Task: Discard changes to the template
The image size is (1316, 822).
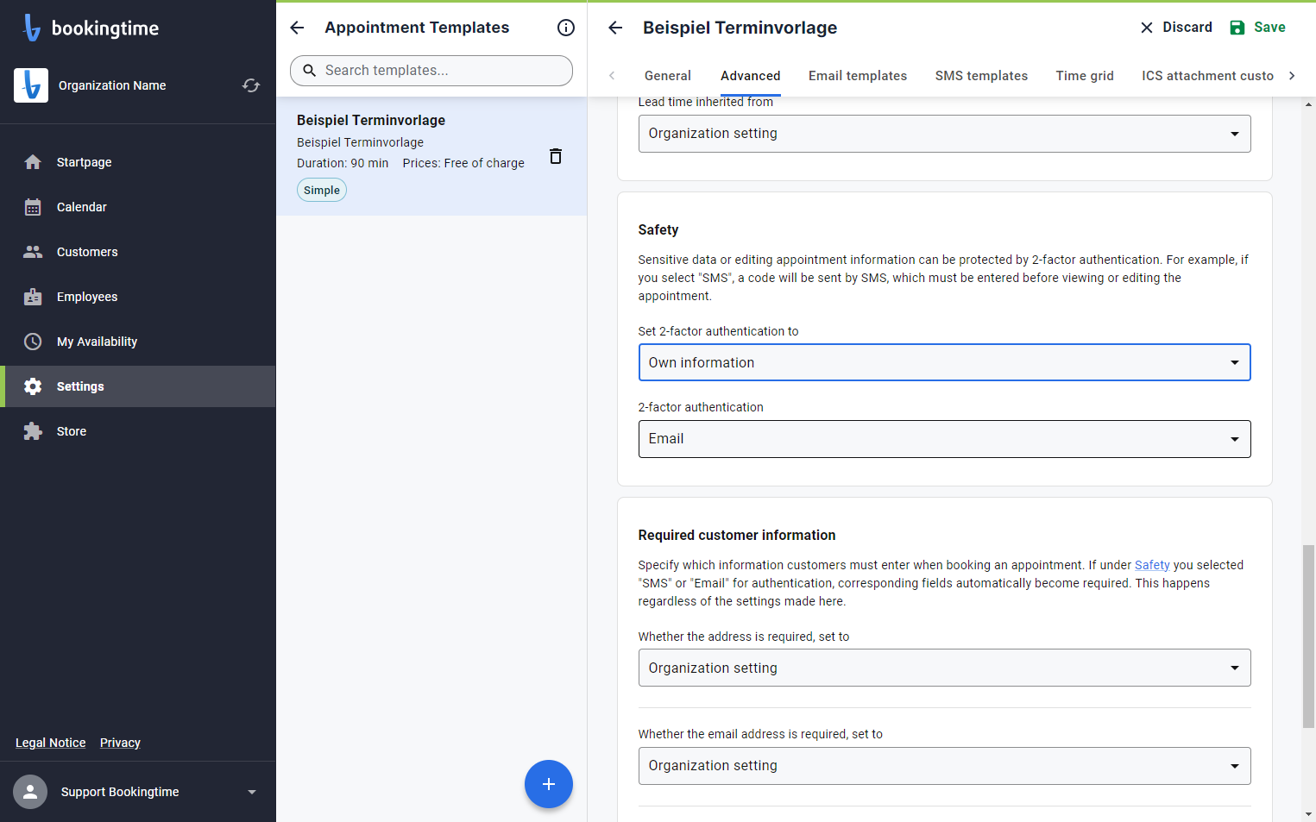Action: 1176,28
